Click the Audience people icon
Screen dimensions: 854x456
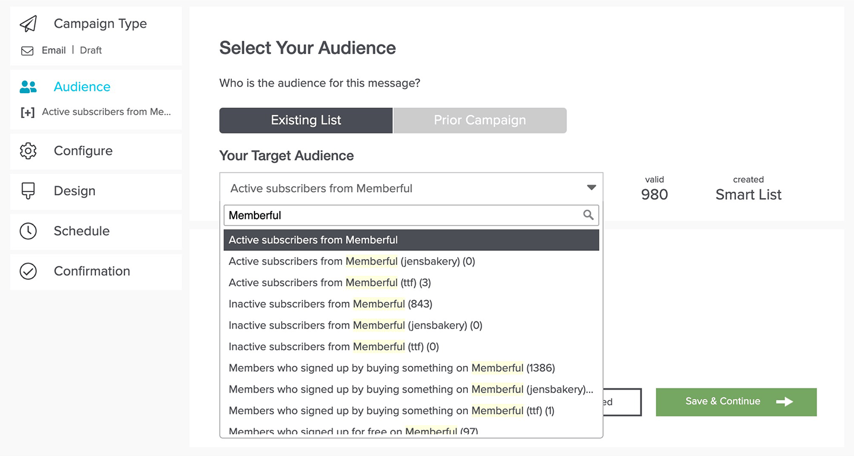[x=28, y=87]
